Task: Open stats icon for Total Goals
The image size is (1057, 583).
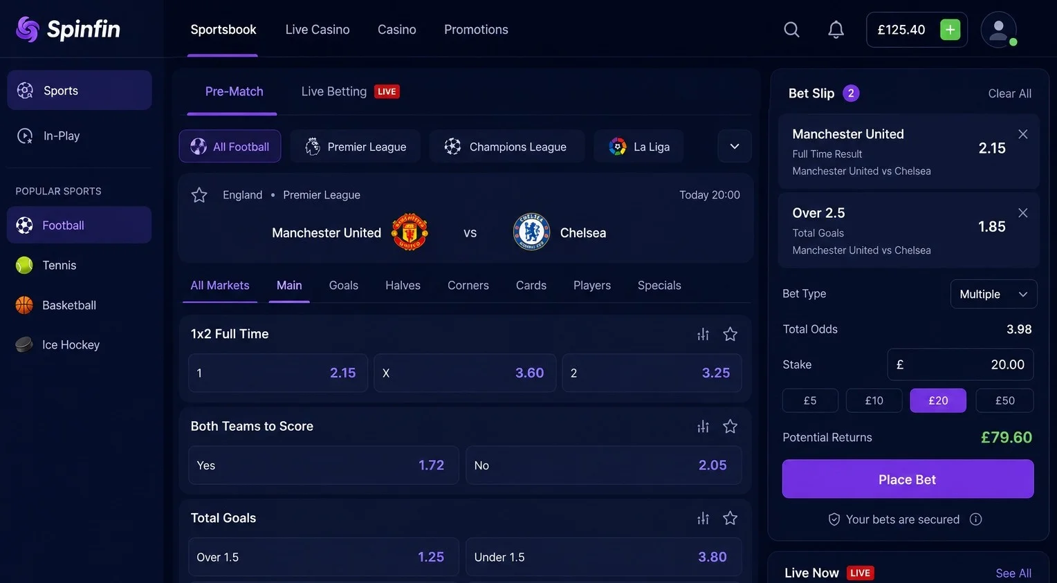Action: [x=703, y=518]
